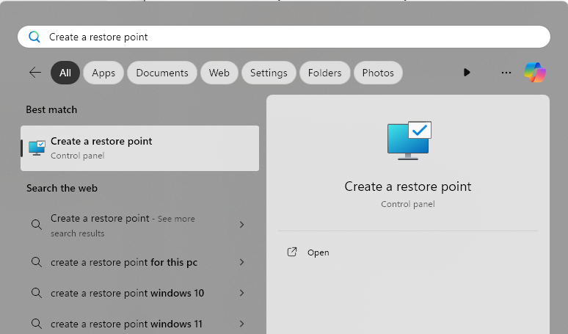Expand the 'for this pc' suggestion chevron
Image resolution: width=568 pixels, height=334 pixels.
pos(241,262)
